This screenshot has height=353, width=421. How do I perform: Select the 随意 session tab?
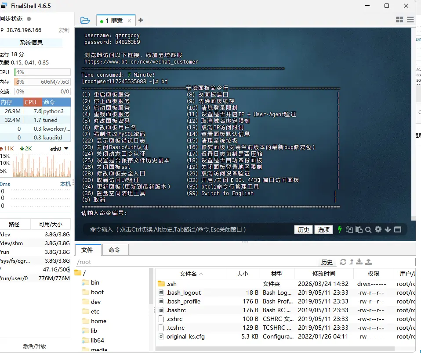pyautogui.click(x=113, y=20)
